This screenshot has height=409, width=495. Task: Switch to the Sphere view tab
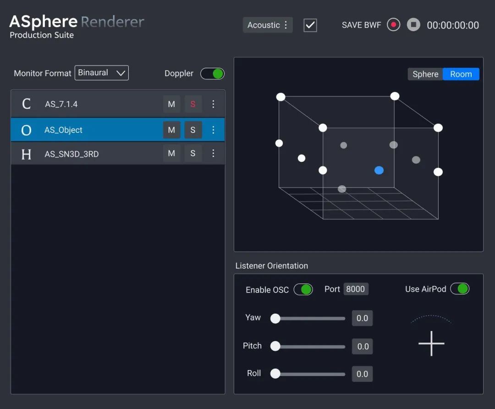click(425, 74)
